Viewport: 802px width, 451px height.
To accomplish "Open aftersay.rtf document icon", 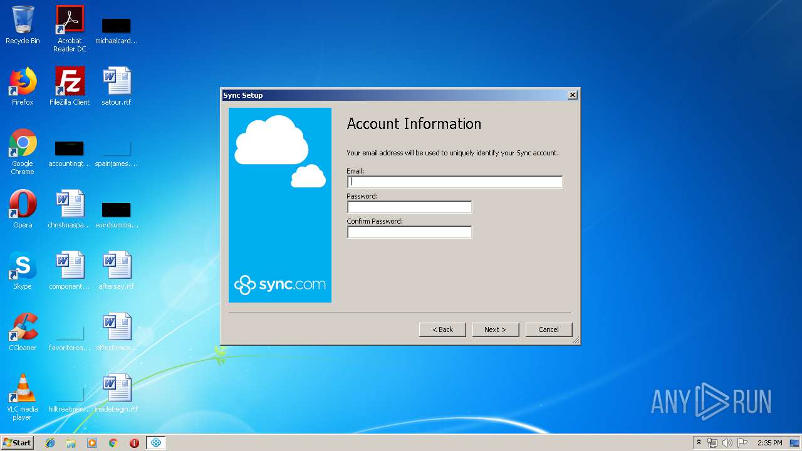I will (117, 271).
